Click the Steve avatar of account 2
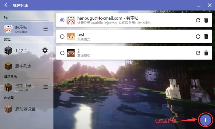The width and height of the screenshot is (215, 129). pyautogui.click(x=71, y=53)
